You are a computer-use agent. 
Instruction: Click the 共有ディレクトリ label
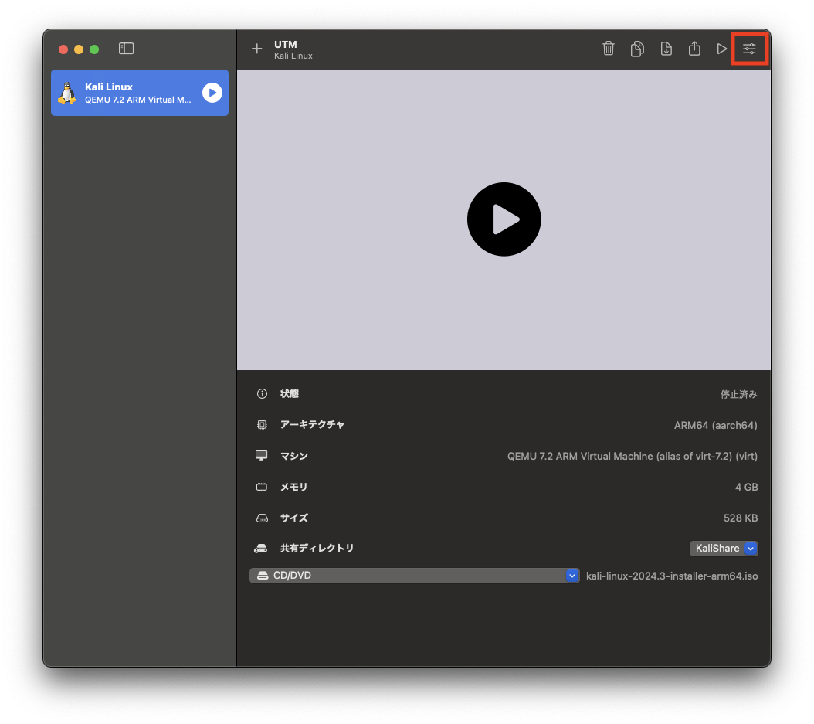(x=317, y=548)
